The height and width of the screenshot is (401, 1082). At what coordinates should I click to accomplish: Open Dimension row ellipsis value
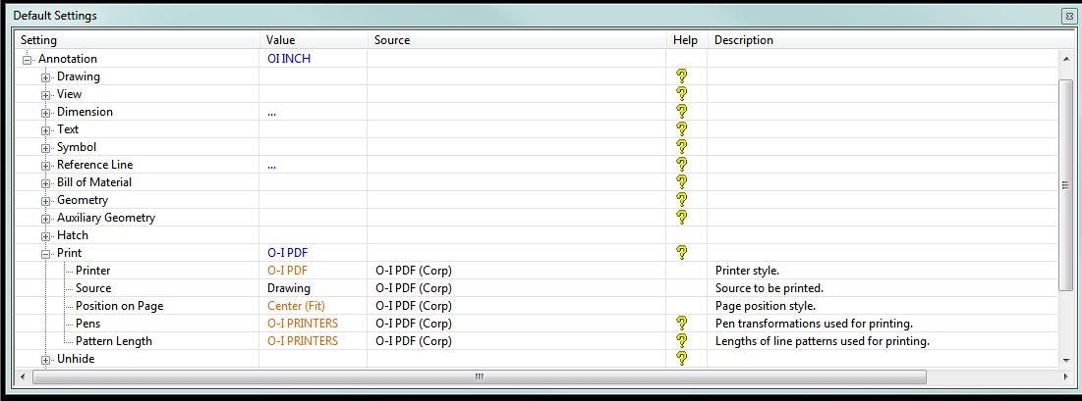(272, 112)
